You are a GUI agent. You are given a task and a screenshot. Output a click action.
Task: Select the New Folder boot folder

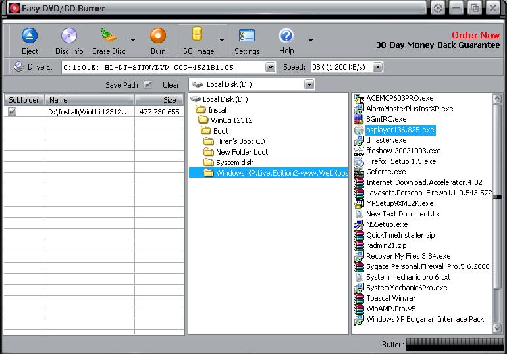click(x=242, y=152)
